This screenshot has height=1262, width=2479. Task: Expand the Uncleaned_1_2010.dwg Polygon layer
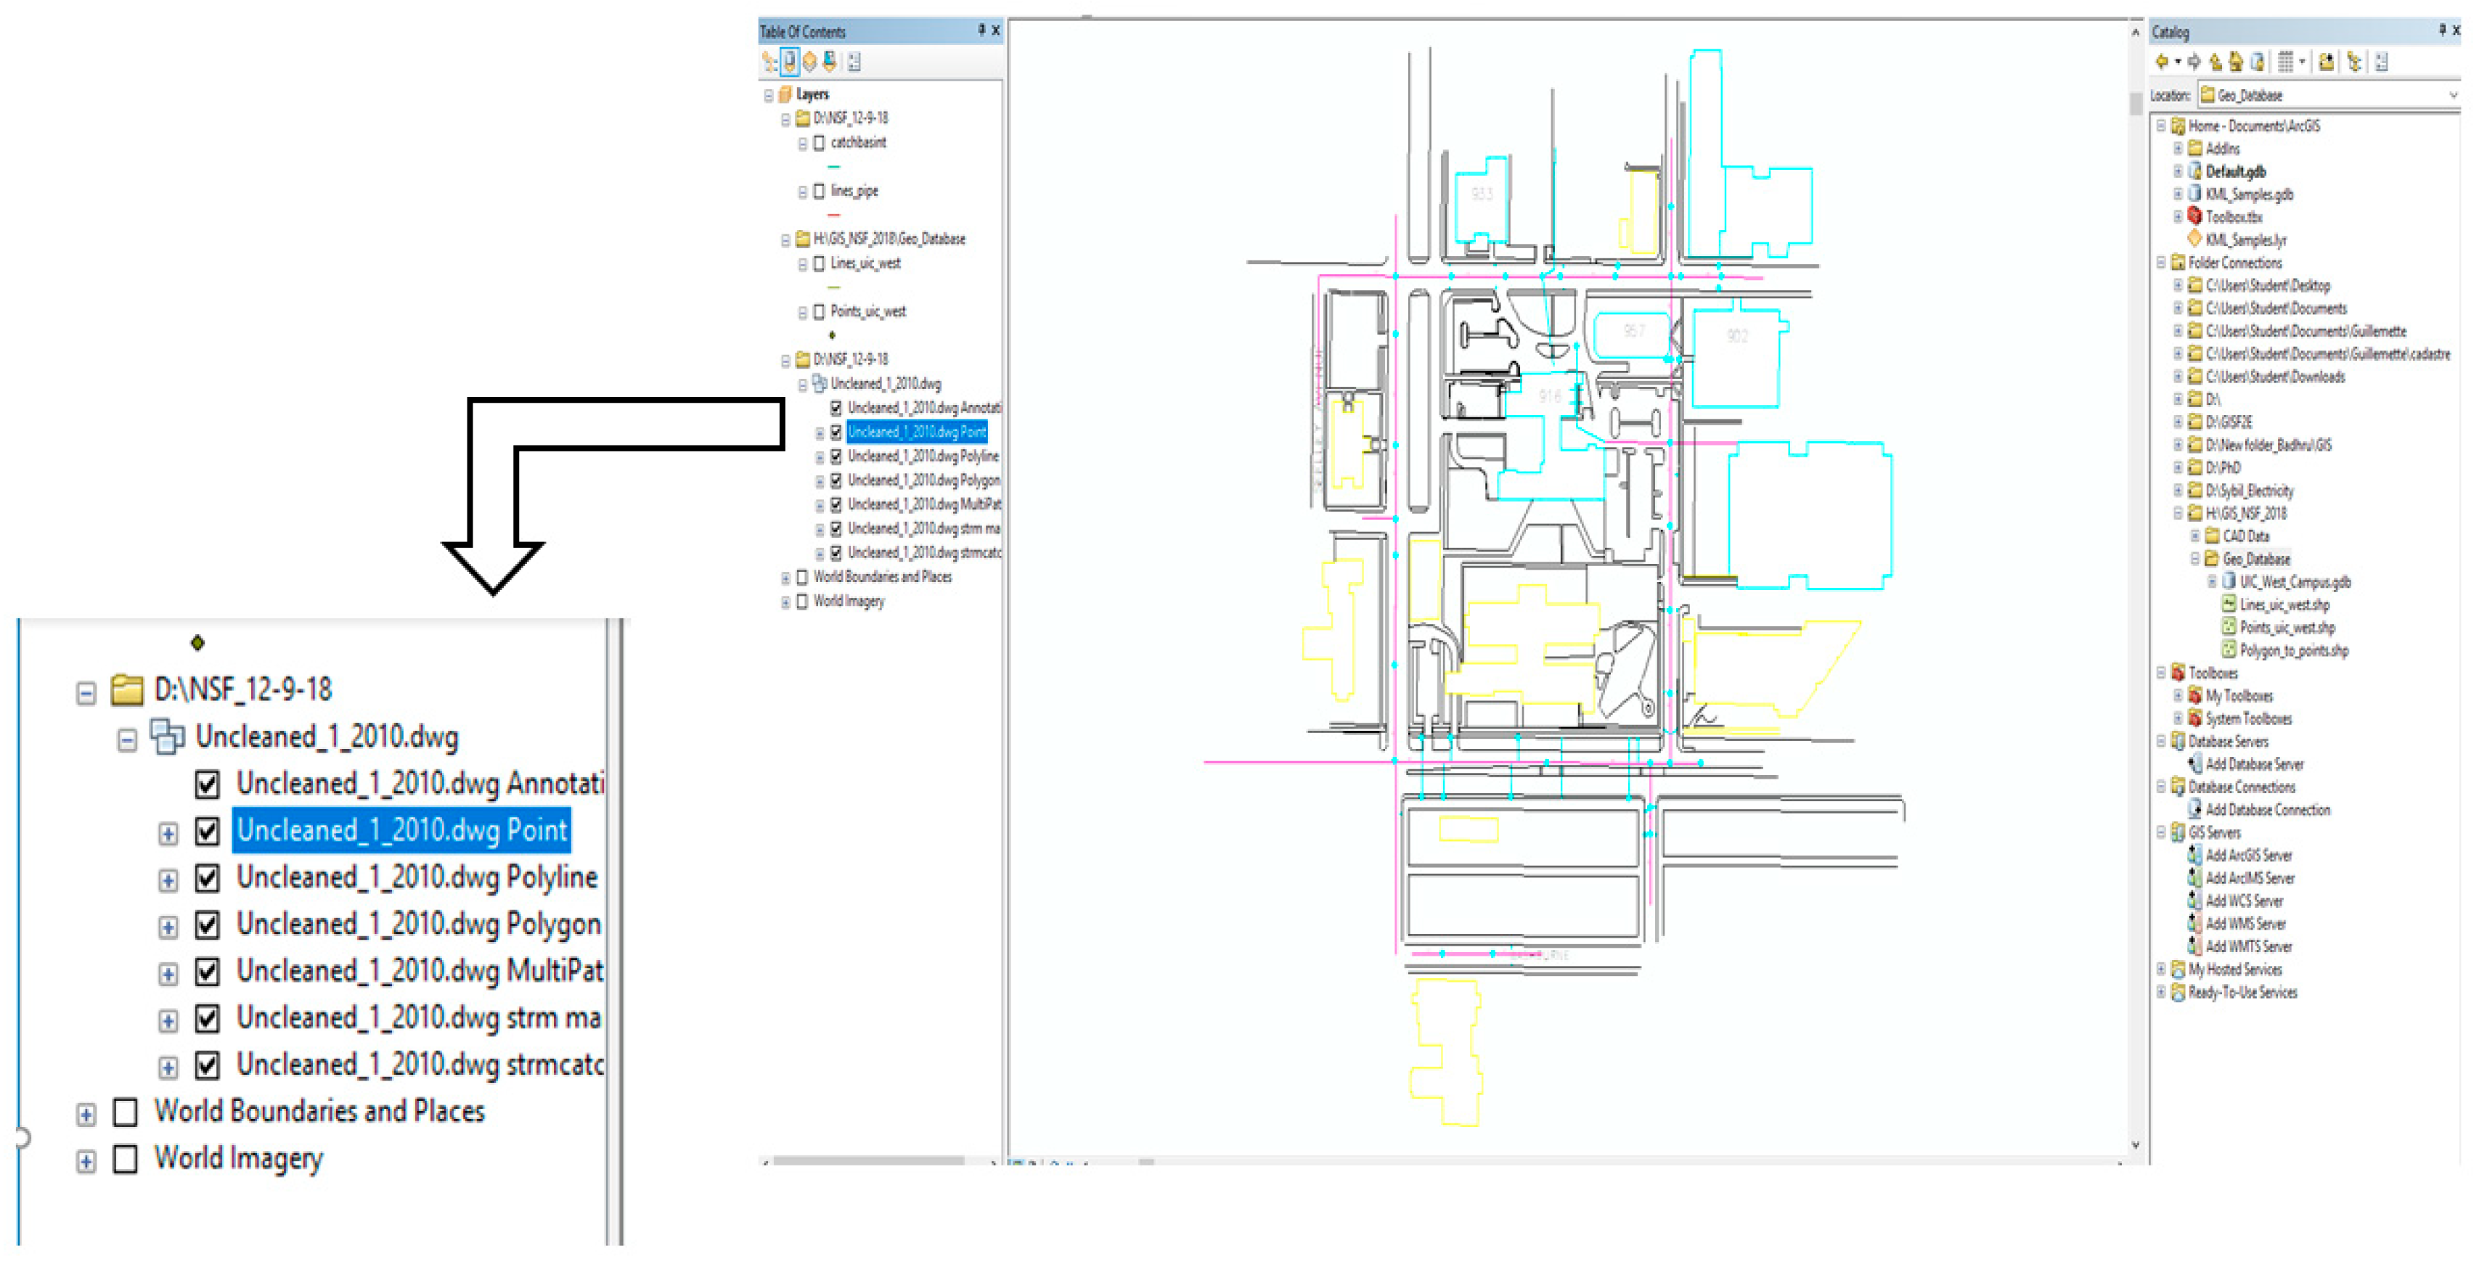pos(819,480)
